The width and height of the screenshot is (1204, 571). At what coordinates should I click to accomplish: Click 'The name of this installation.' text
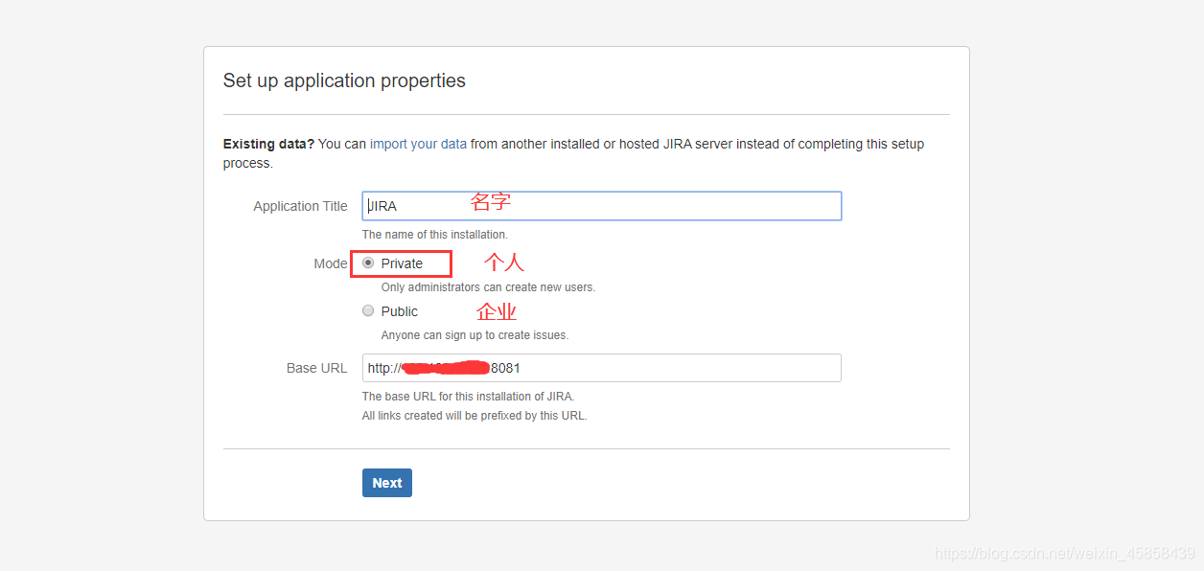[x=435, y=235]
